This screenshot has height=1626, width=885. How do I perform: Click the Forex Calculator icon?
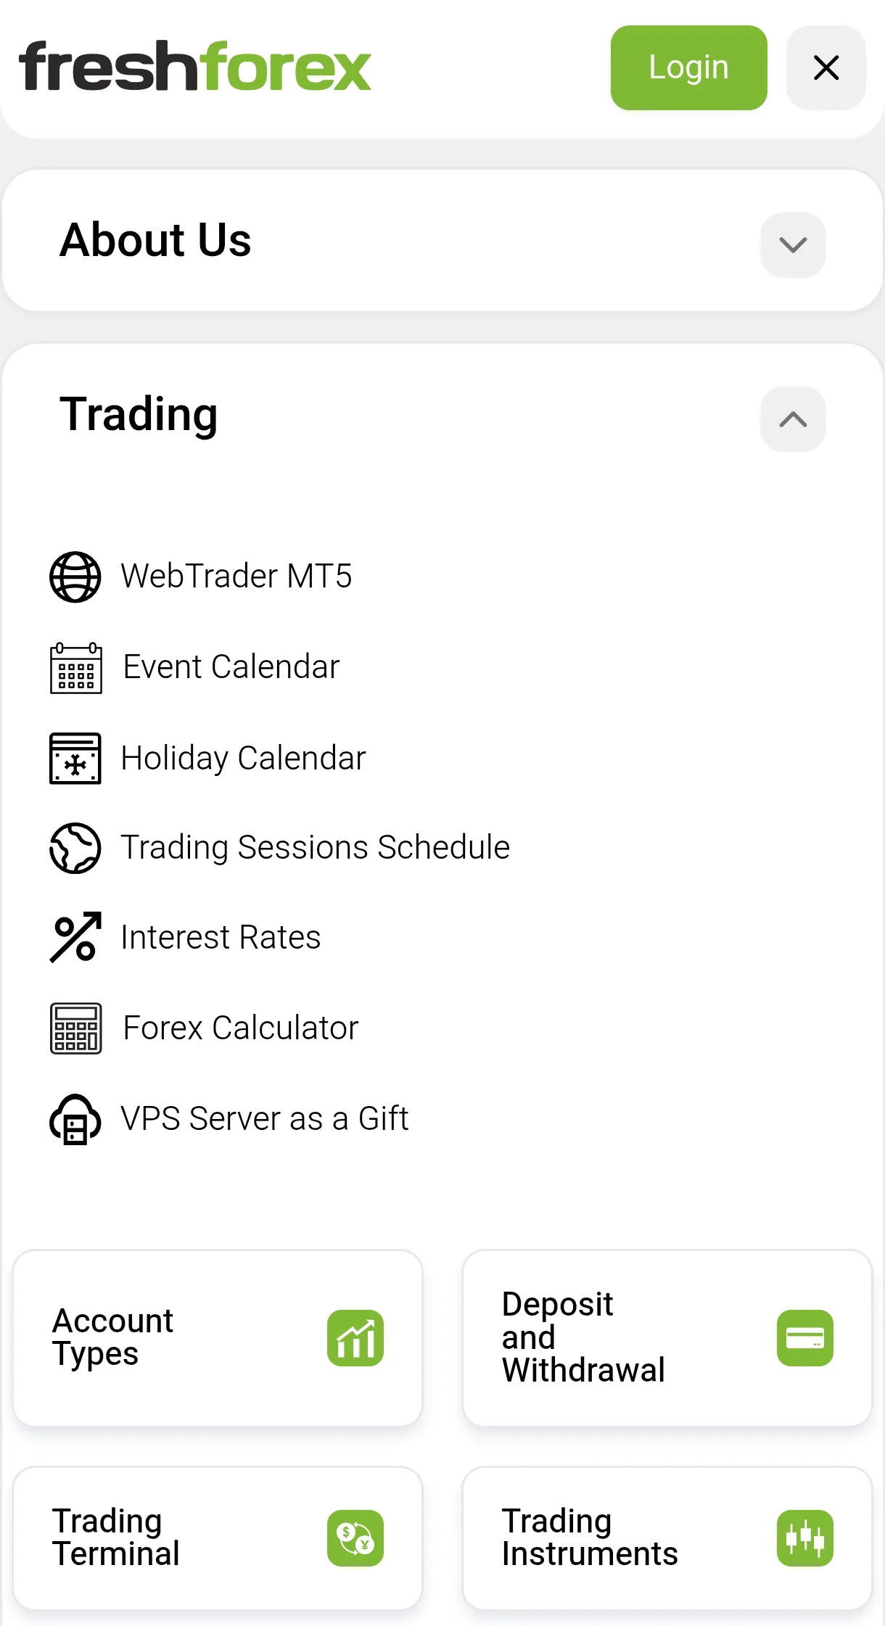pos(75,1028)
